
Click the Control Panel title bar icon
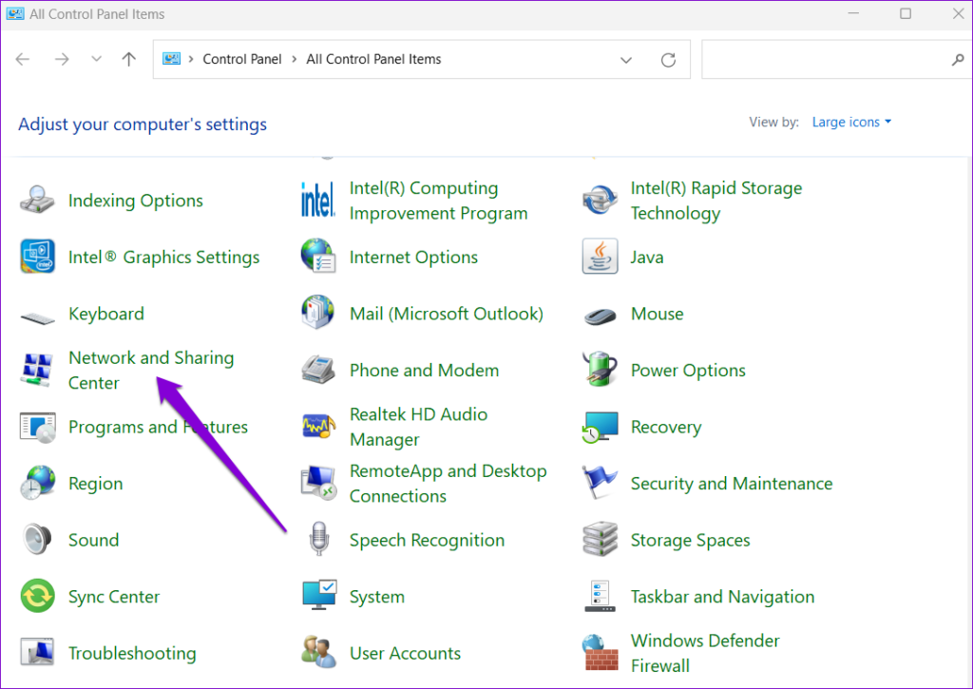15,13
